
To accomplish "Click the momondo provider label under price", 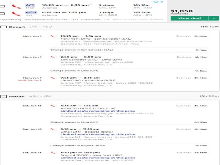I will pos(180,14).
